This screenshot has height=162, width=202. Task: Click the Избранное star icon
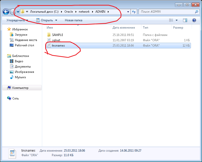click(9, 29)
